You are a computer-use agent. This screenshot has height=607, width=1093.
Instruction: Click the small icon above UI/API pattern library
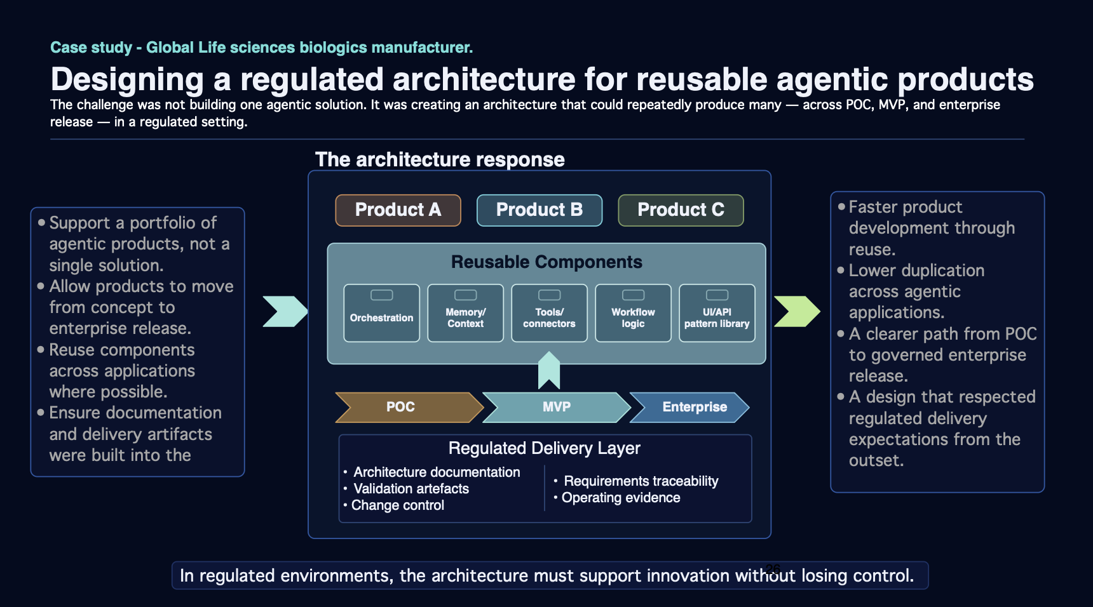(717, 295)
